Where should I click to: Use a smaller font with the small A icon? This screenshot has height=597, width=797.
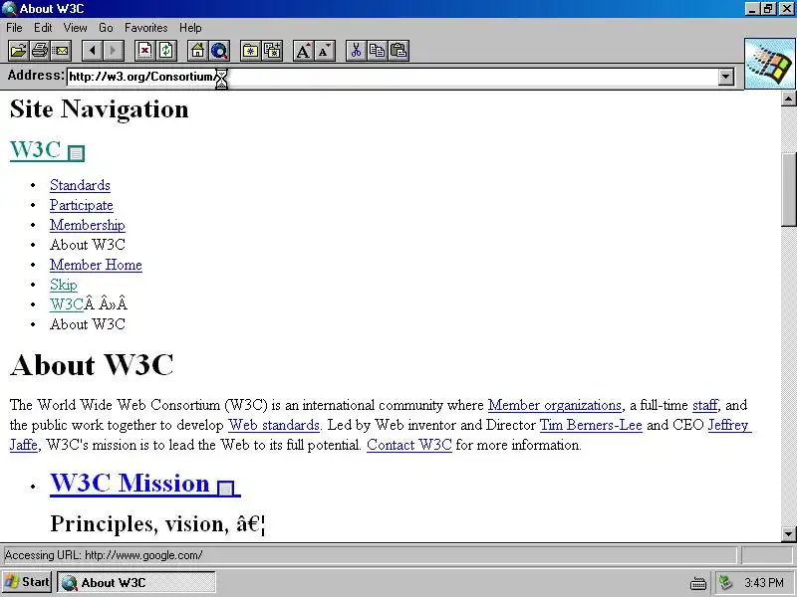pyautogui.click(x=325, y=51)
